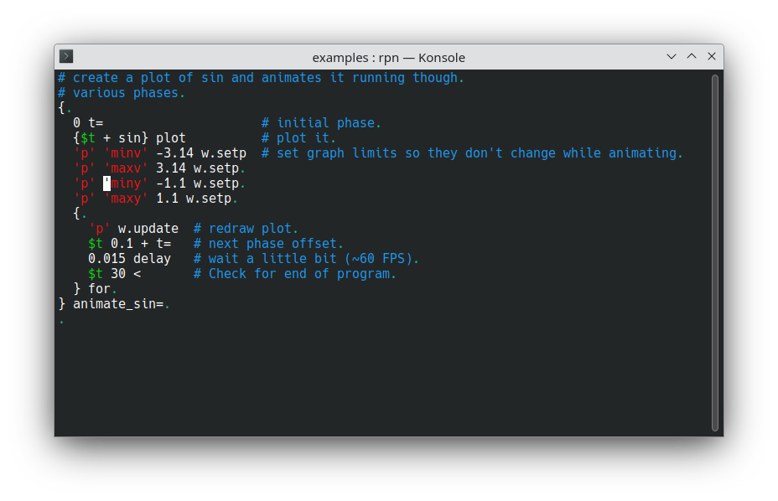Click the '$t 30 <' expression

point(114,274)
